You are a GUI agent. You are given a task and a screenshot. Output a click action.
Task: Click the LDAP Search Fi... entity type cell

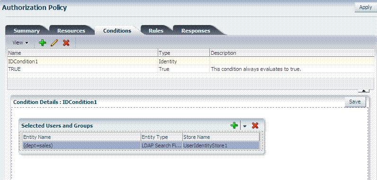(x=162, y=145)
